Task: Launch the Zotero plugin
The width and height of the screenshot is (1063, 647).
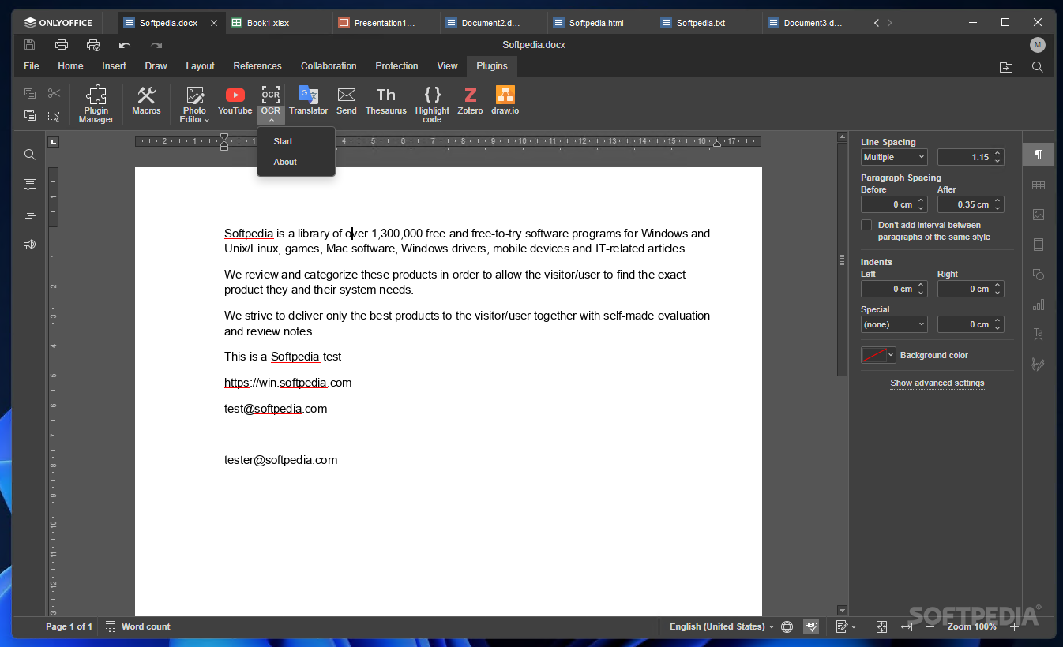Action: [x=470, y=100]
